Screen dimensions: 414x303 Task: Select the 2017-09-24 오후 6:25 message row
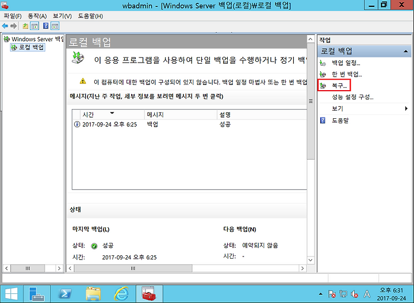tap(190, 125)
